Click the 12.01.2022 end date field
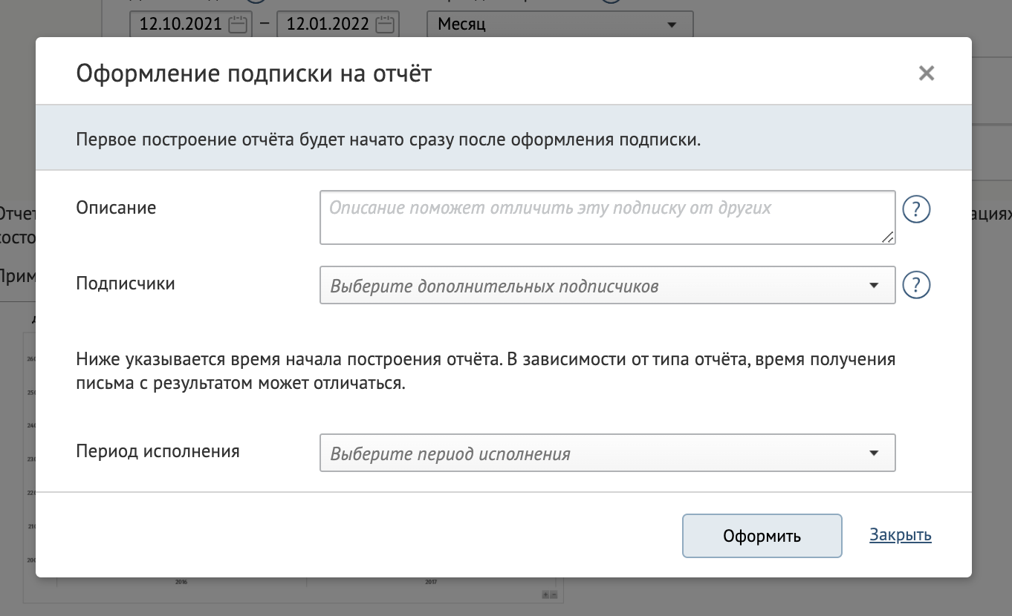The image size is (1012, 616). click(338, 24)
